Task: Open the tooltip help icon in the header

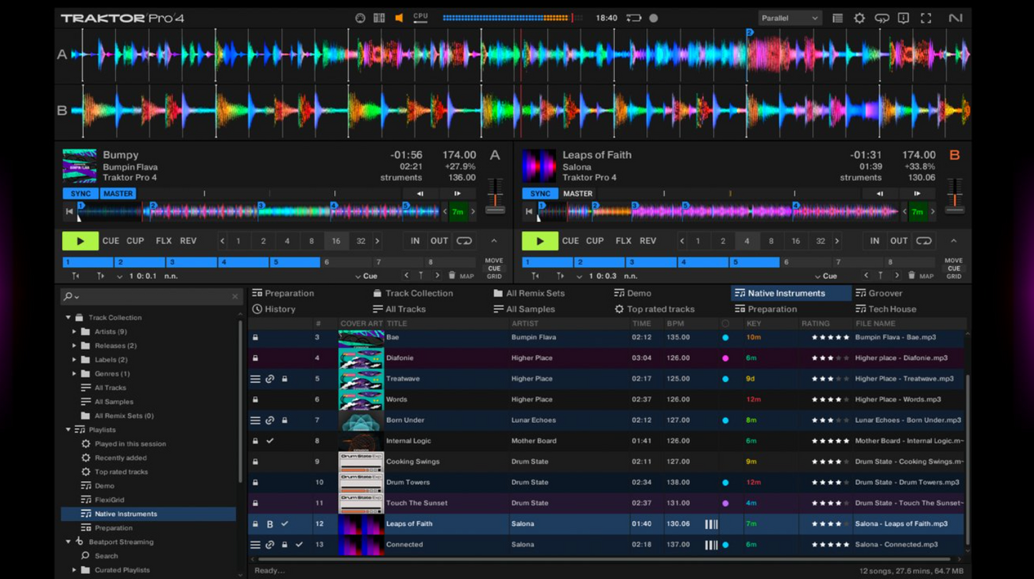Action: tap(904, 17)
